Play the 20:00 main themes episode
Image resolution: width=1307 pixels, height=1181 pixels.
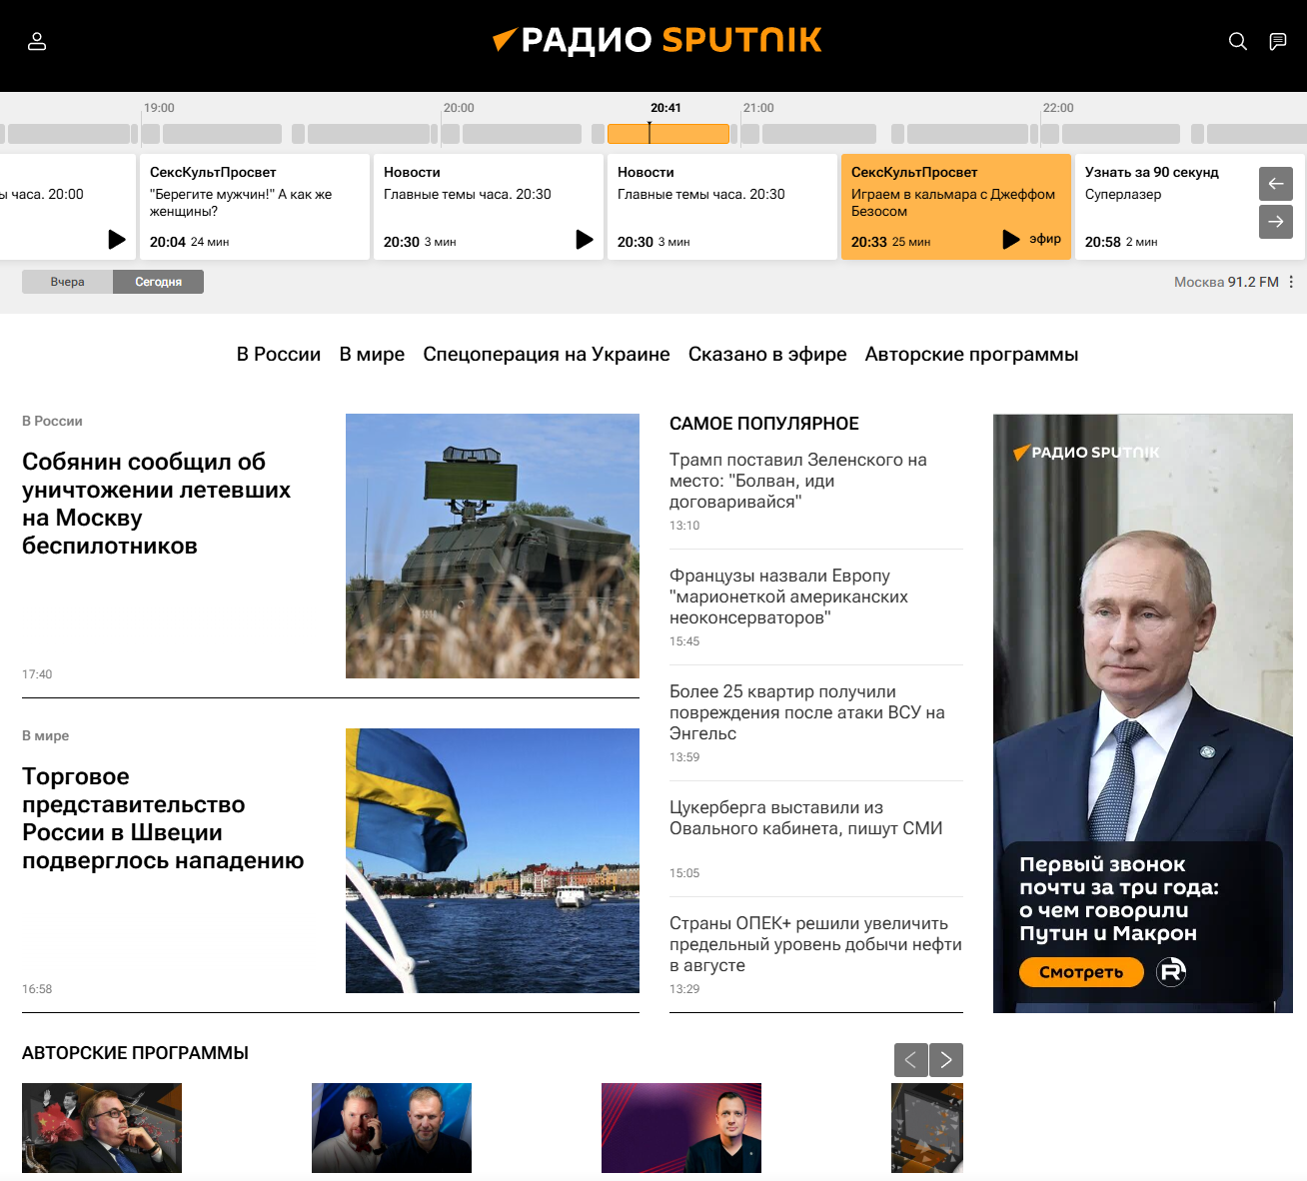click(x=117, y=239)
